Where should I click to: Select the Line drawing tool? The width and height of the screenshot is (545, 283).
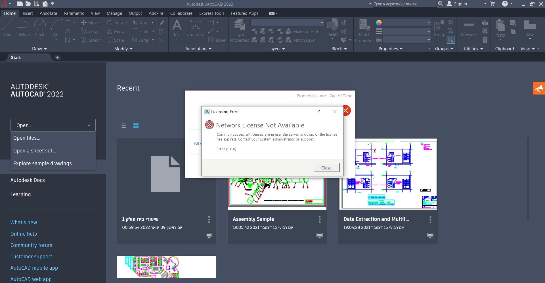click(7, 28)
